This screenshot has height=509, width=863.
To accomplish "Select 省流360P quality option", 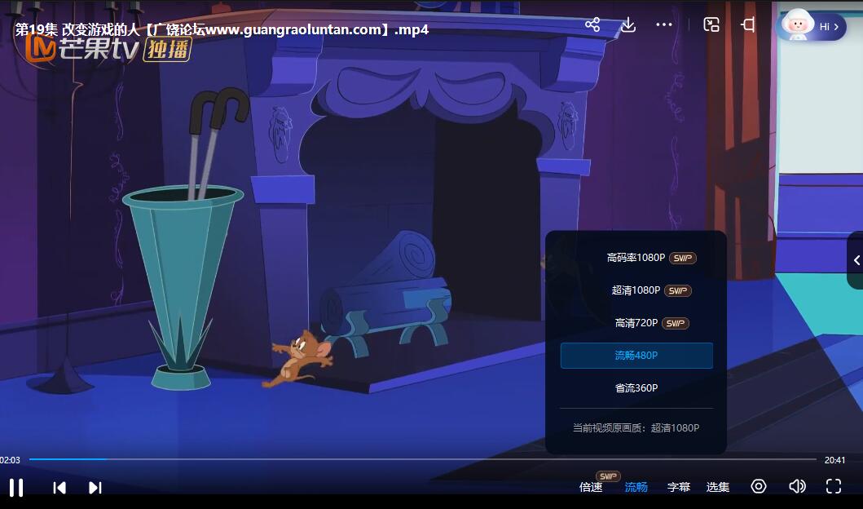I will [636, 387].
